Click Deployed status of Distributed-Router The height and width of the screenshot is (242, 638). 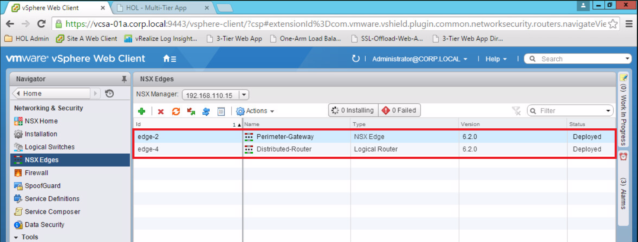click(x=587, y=149)
